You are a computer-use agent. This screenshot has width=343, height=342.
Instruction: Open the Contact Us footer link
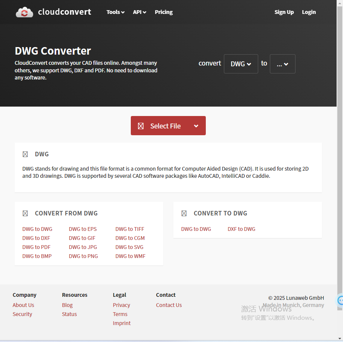[x=169, y=305]
